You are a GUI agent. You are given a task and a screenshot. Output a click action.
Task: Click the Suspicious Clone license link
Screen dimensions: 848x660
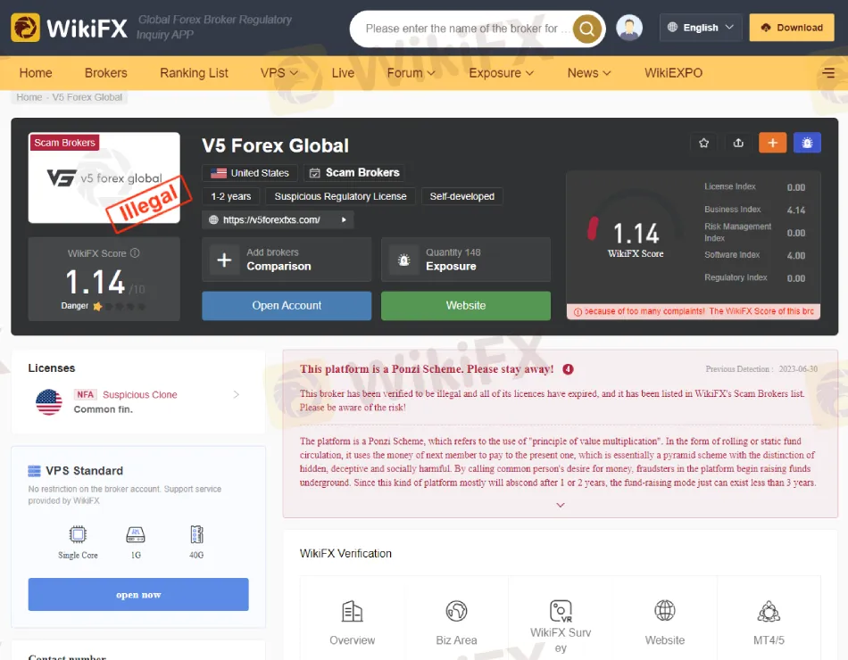tap(139, 394)
